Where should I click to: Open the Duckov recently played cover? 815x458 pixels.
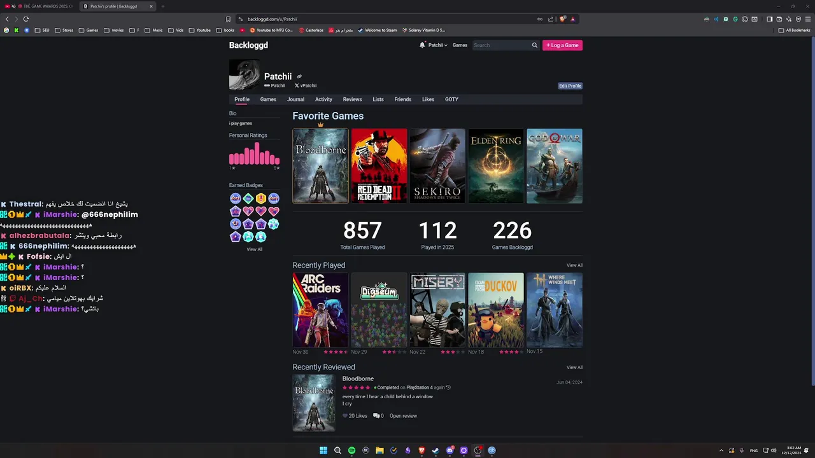[496, 310]
